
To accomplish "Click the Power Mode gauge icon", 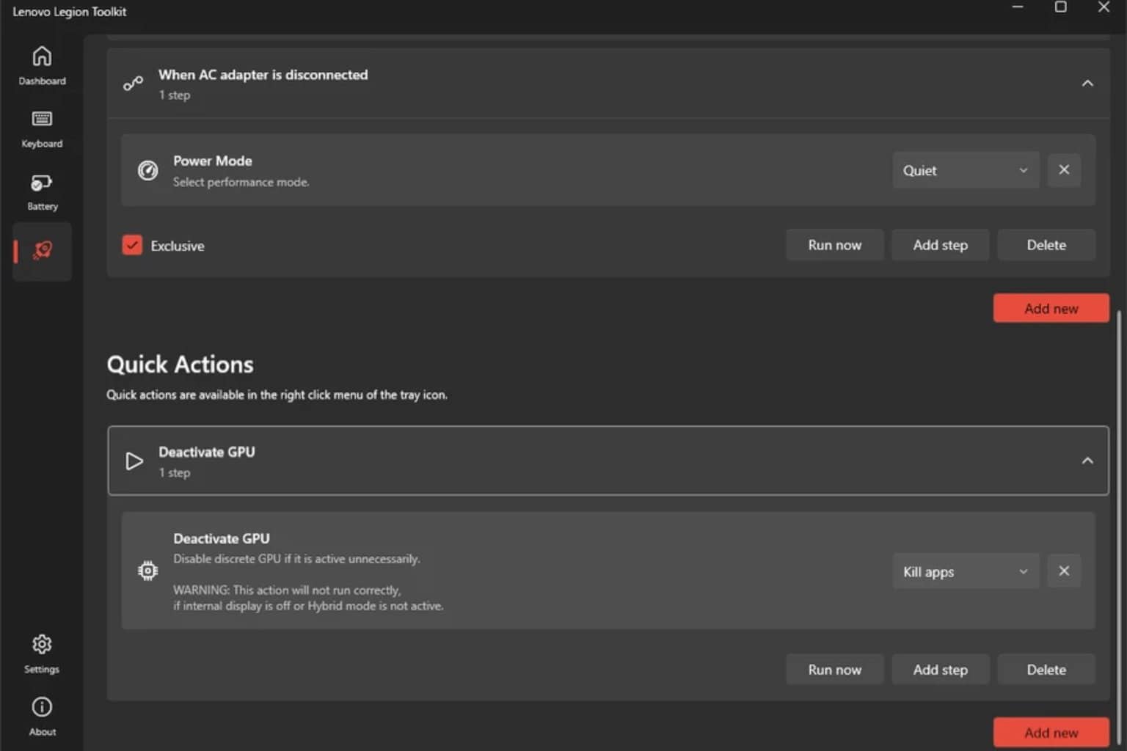I will [x=148, y=171].
